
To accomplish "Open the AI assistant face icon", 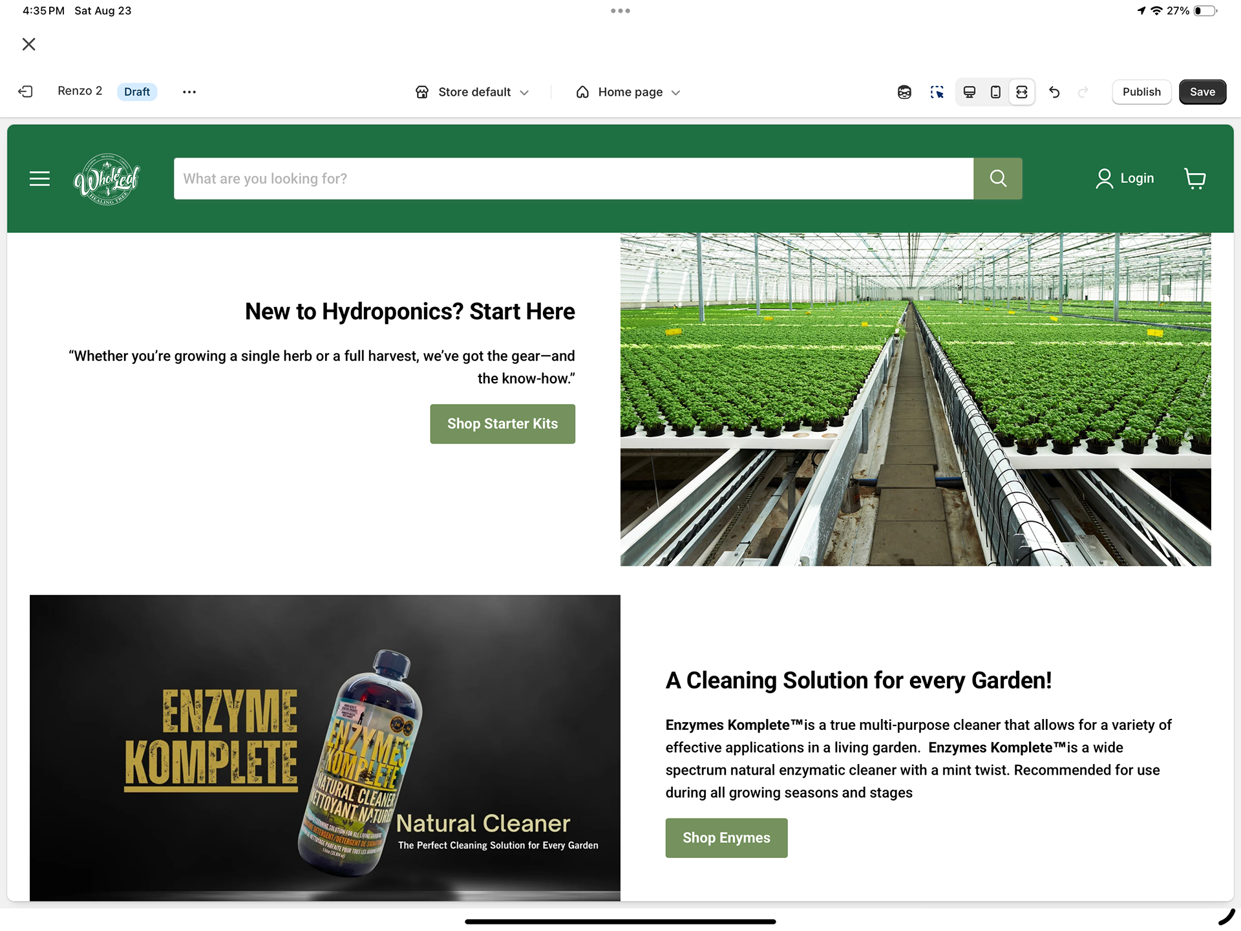I will pos(904,92).
